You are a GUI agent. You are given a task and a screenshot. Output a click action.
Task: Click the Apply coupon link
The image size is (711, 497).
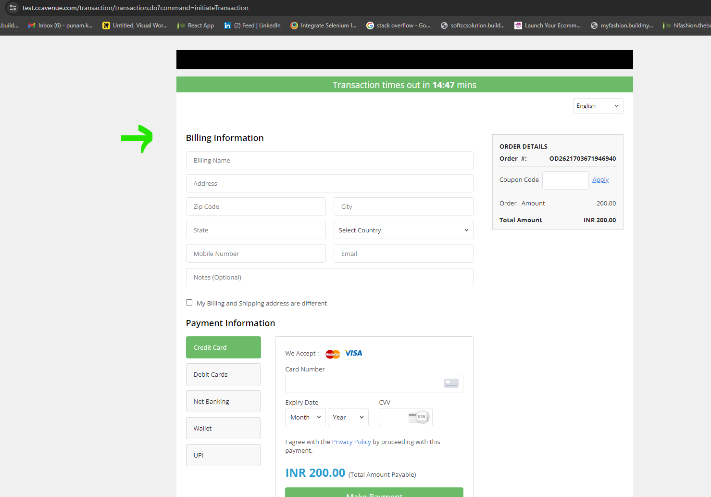pos(600,180)
